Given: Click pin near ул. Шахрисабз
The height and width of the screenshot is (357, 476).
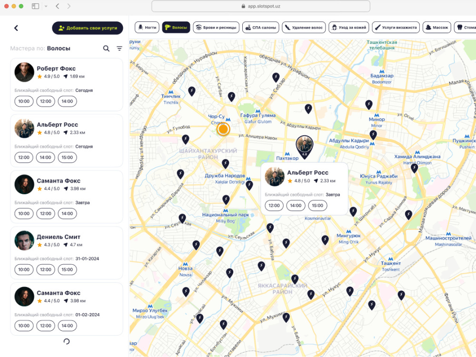Looking at the screenshot, I should pos(353,211).
